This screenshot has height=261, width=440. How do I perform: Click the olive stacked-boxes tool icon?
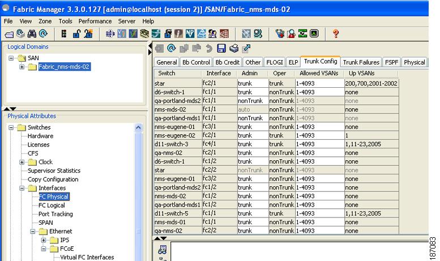(144, 33)
